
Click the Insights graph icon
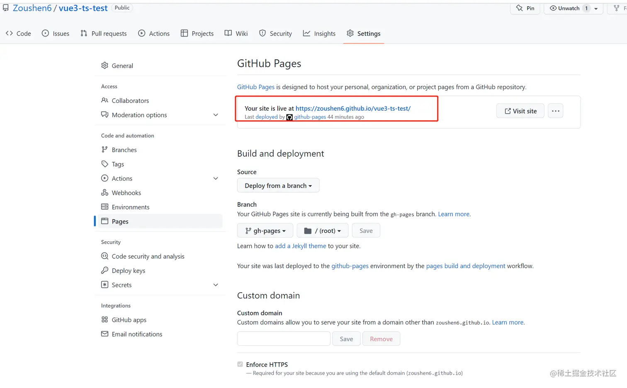[x=306, y=33]
